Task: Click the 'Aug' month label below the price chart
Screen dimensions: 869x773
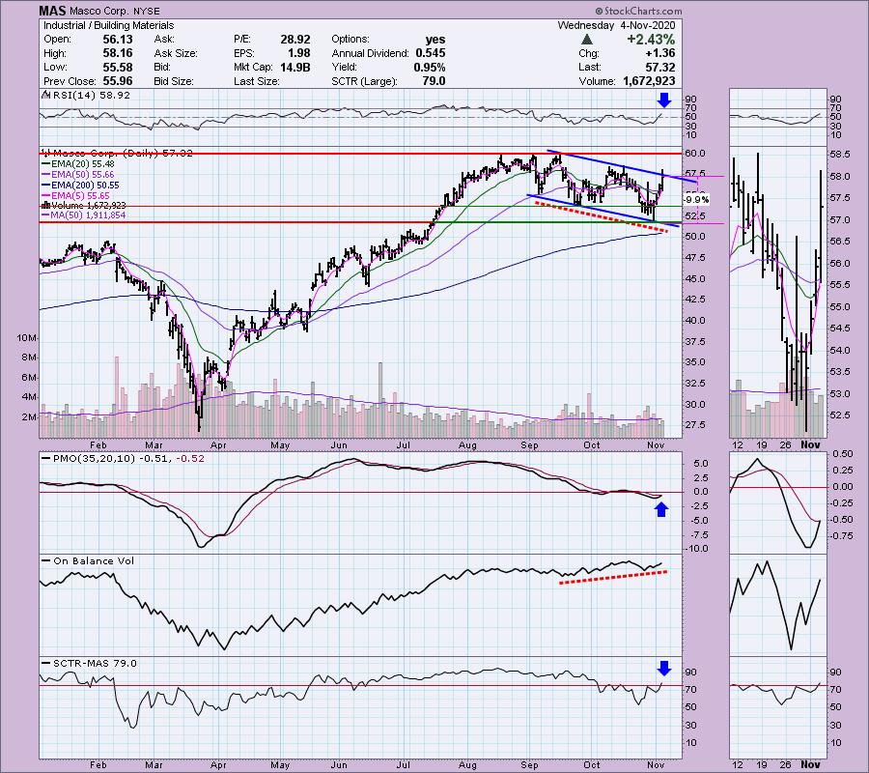Action: pos(467,444)
